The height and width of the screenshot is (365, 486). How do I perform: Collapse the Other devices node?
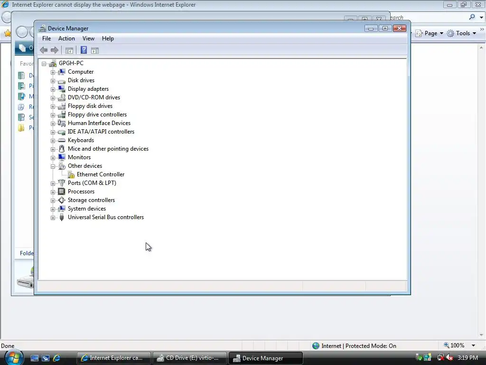(53, 166)
